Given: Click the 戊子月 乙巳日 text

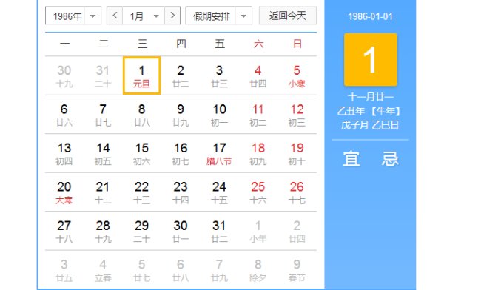Looking at the screenshot, I should (370, 125).
